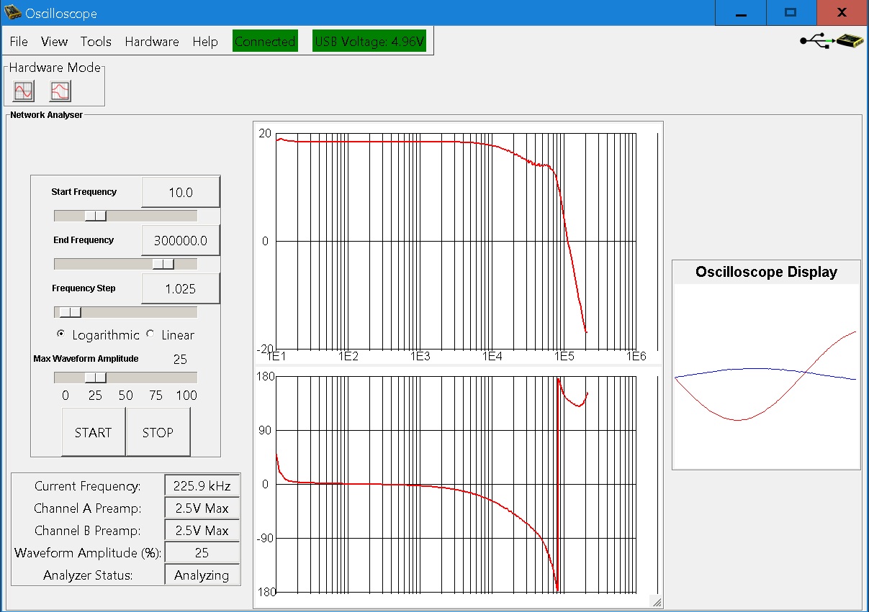This screenshot has height=612, width=869.
Task: Click the Frequency Step slider handle
Action: point(70,312)
